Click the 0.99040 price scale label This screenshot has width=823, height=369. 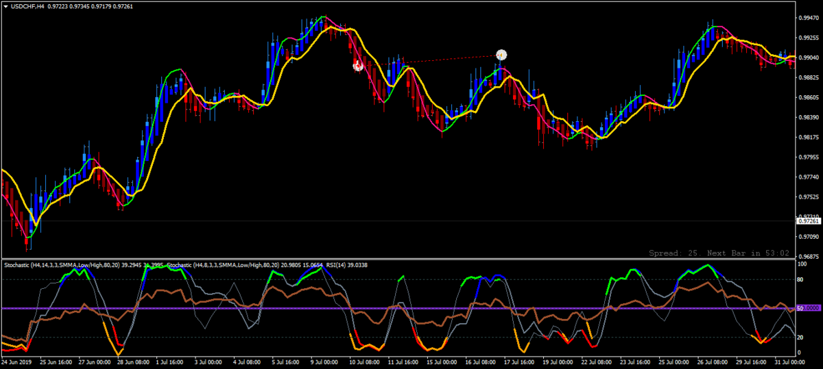(809, 58)
